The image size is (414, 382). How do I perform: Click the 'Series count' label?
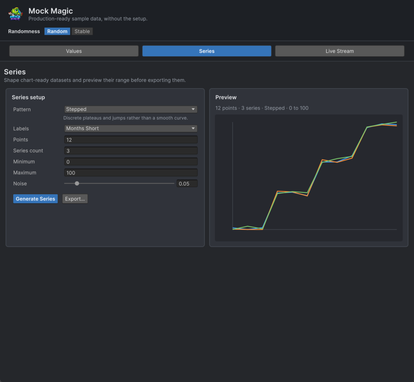tap(28, 151)
